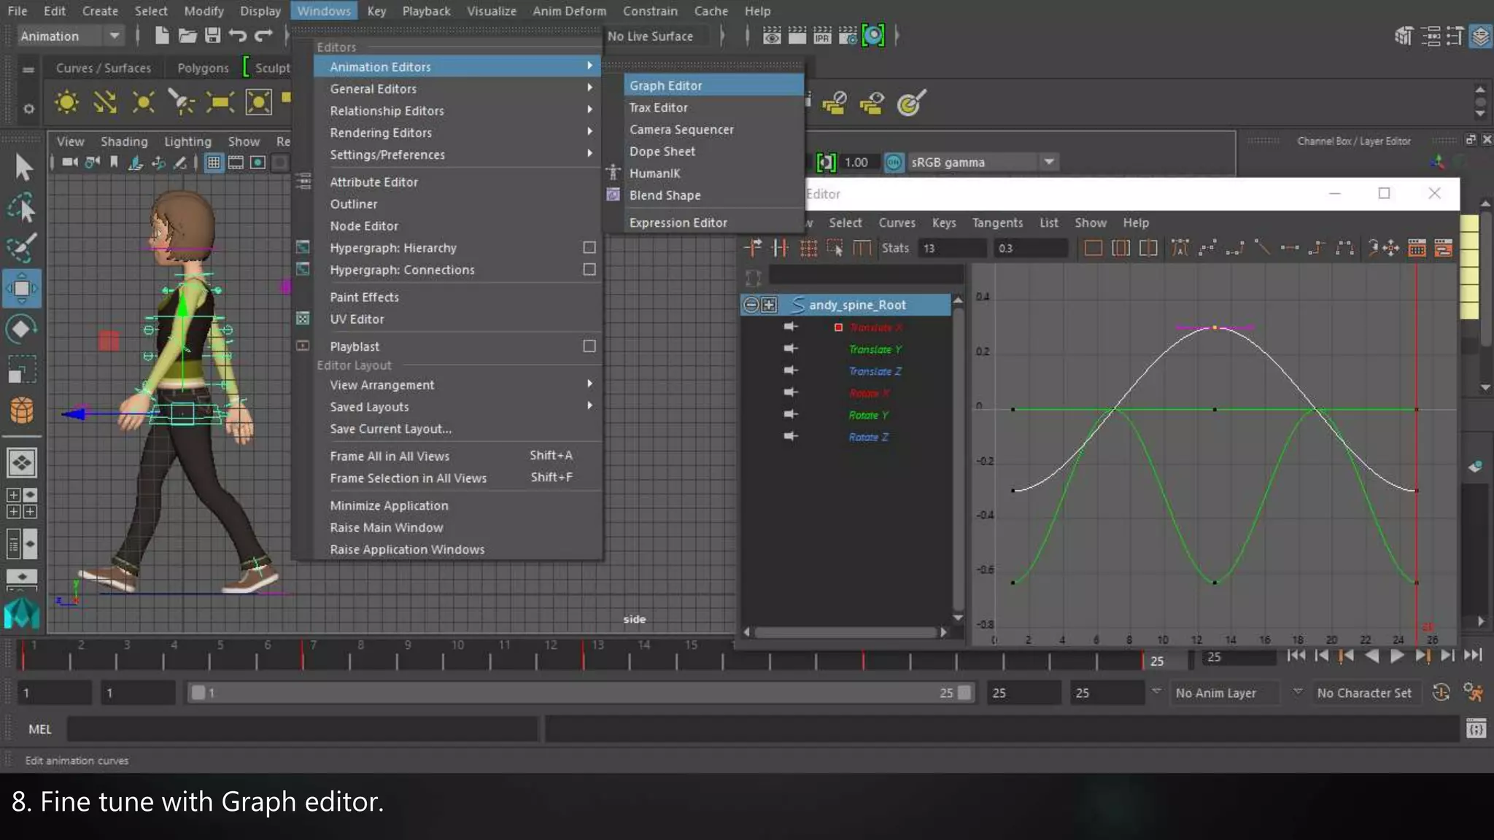This screenshot has width=1494, height=840.
Task: Click the Auto keyframe toggle icon
Action: coord(1441,692)
